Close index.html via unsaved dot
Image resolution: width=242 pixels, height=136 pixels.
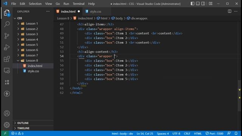click(x=79, y=11)
